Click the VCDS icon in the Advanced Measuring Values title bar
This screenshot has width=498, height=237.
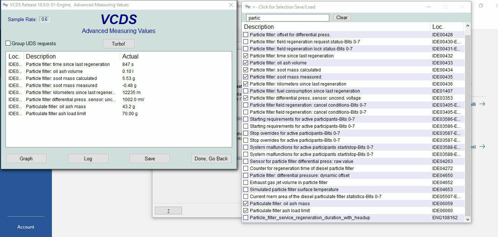tap(6, 5)
